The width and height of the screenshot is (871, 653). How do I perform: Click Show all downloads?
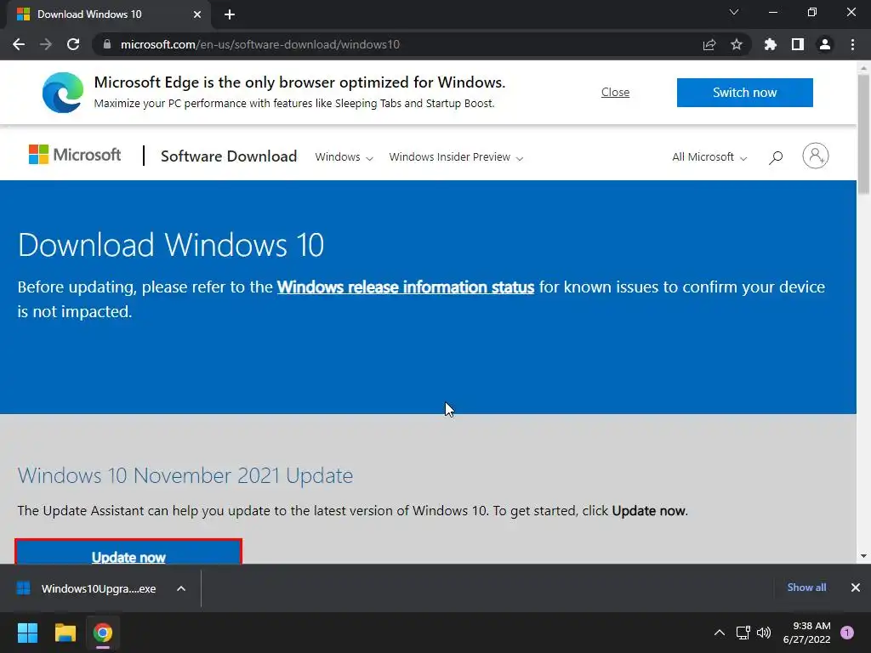806,588
